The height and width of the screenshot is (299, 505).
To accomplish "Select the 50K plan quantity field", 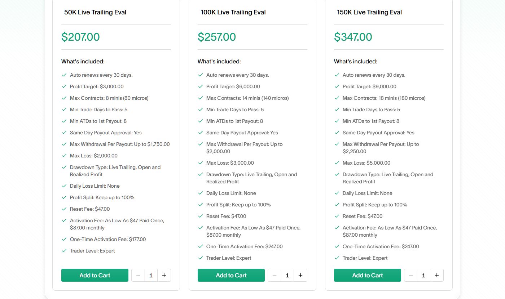I will tap(151, 275).
